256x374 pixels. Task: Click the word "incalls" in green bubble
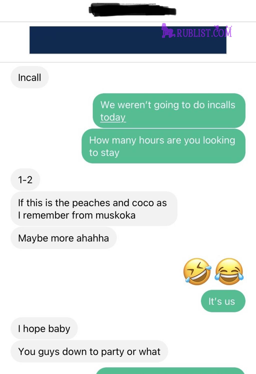pos(221,105)
